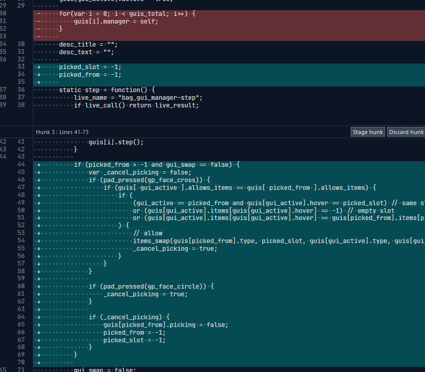Viewport: 425px width, 372px height.
Task: Click added line 'if (_cancel_picking) {'
Action: pyautogui.click(x=129, y=317)
